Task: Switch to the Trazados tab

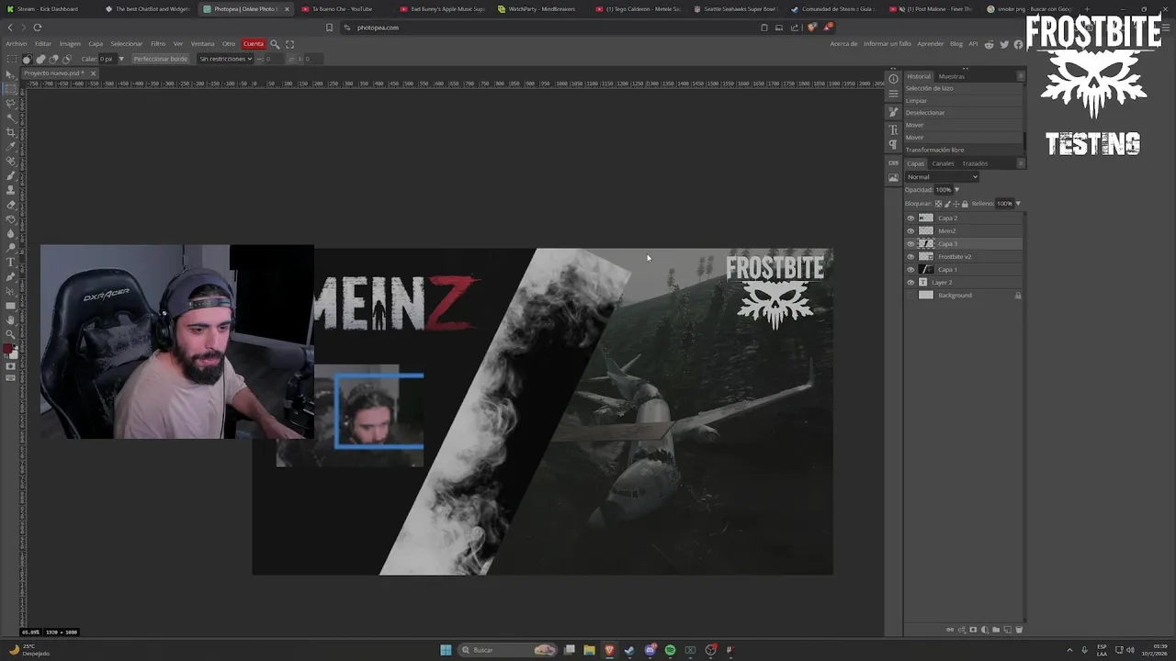Action: [x=975, y=163]
